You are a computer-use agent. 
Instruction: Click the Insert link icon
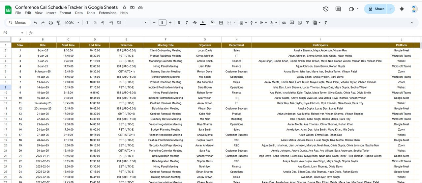[284, 23]
